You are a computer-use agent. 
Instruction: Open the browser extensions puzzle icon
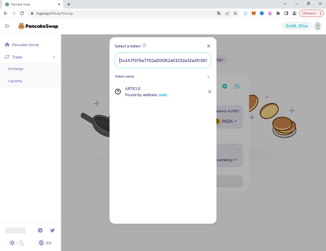tap(278, 13)
